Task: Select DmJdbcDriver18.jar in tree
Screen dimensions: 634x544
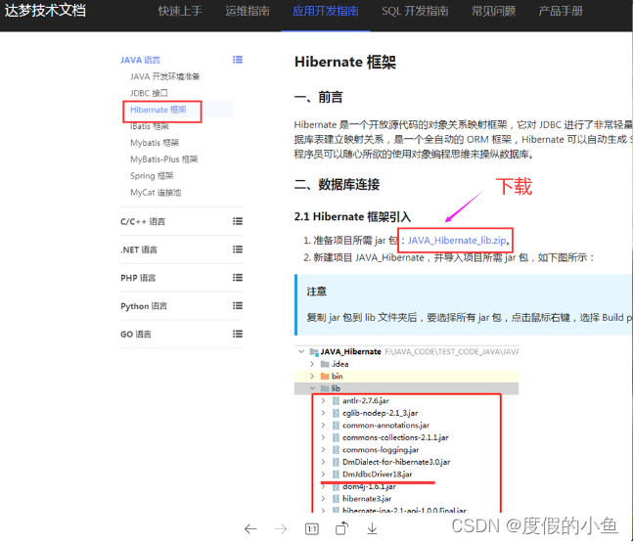Action: click(x=378, y=474)
